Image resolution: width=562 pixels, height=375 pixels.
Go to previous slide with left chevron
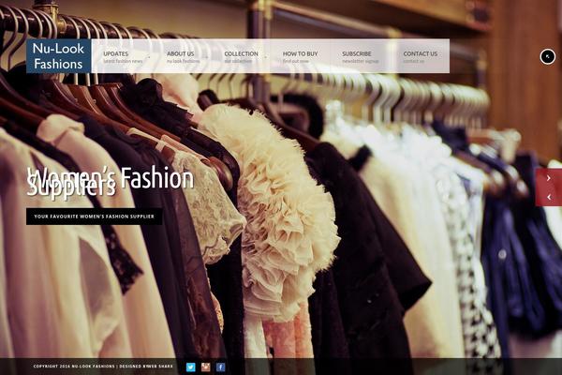point(548,197)
